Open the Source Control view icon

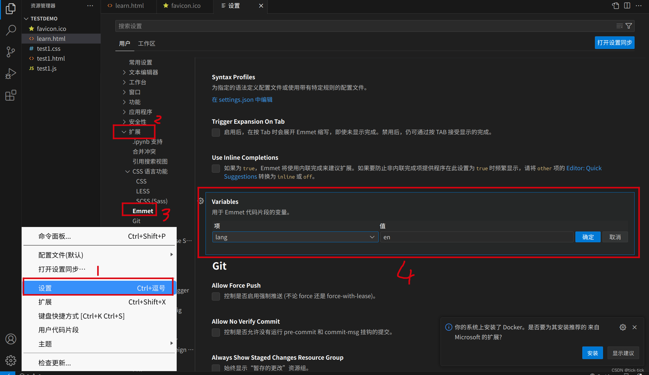click(11, 52)
